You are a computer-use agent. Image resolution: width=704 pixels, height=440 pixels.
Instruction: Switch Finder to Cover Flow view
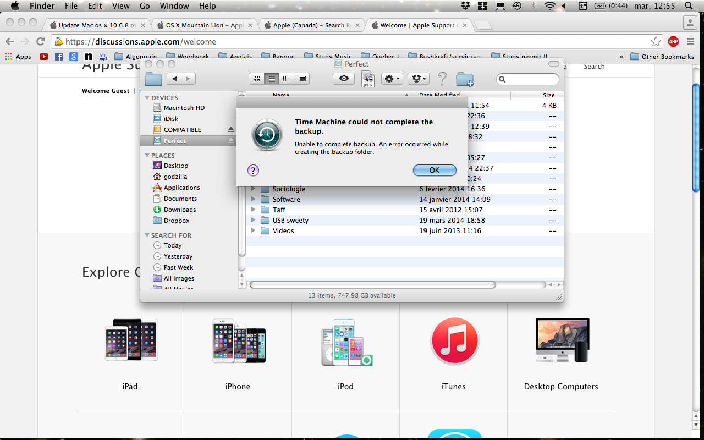pos(301,79)
